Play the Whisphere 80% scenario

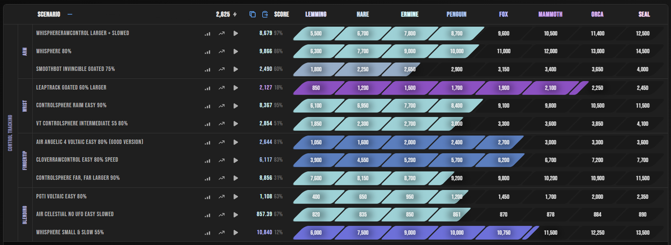[x=235, y=51]
